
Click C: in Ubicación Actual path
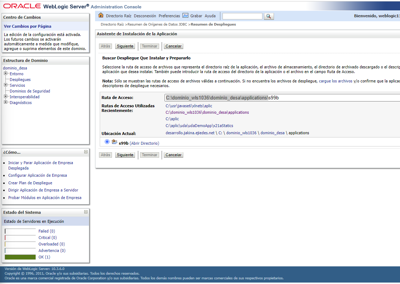pos(220,133)
